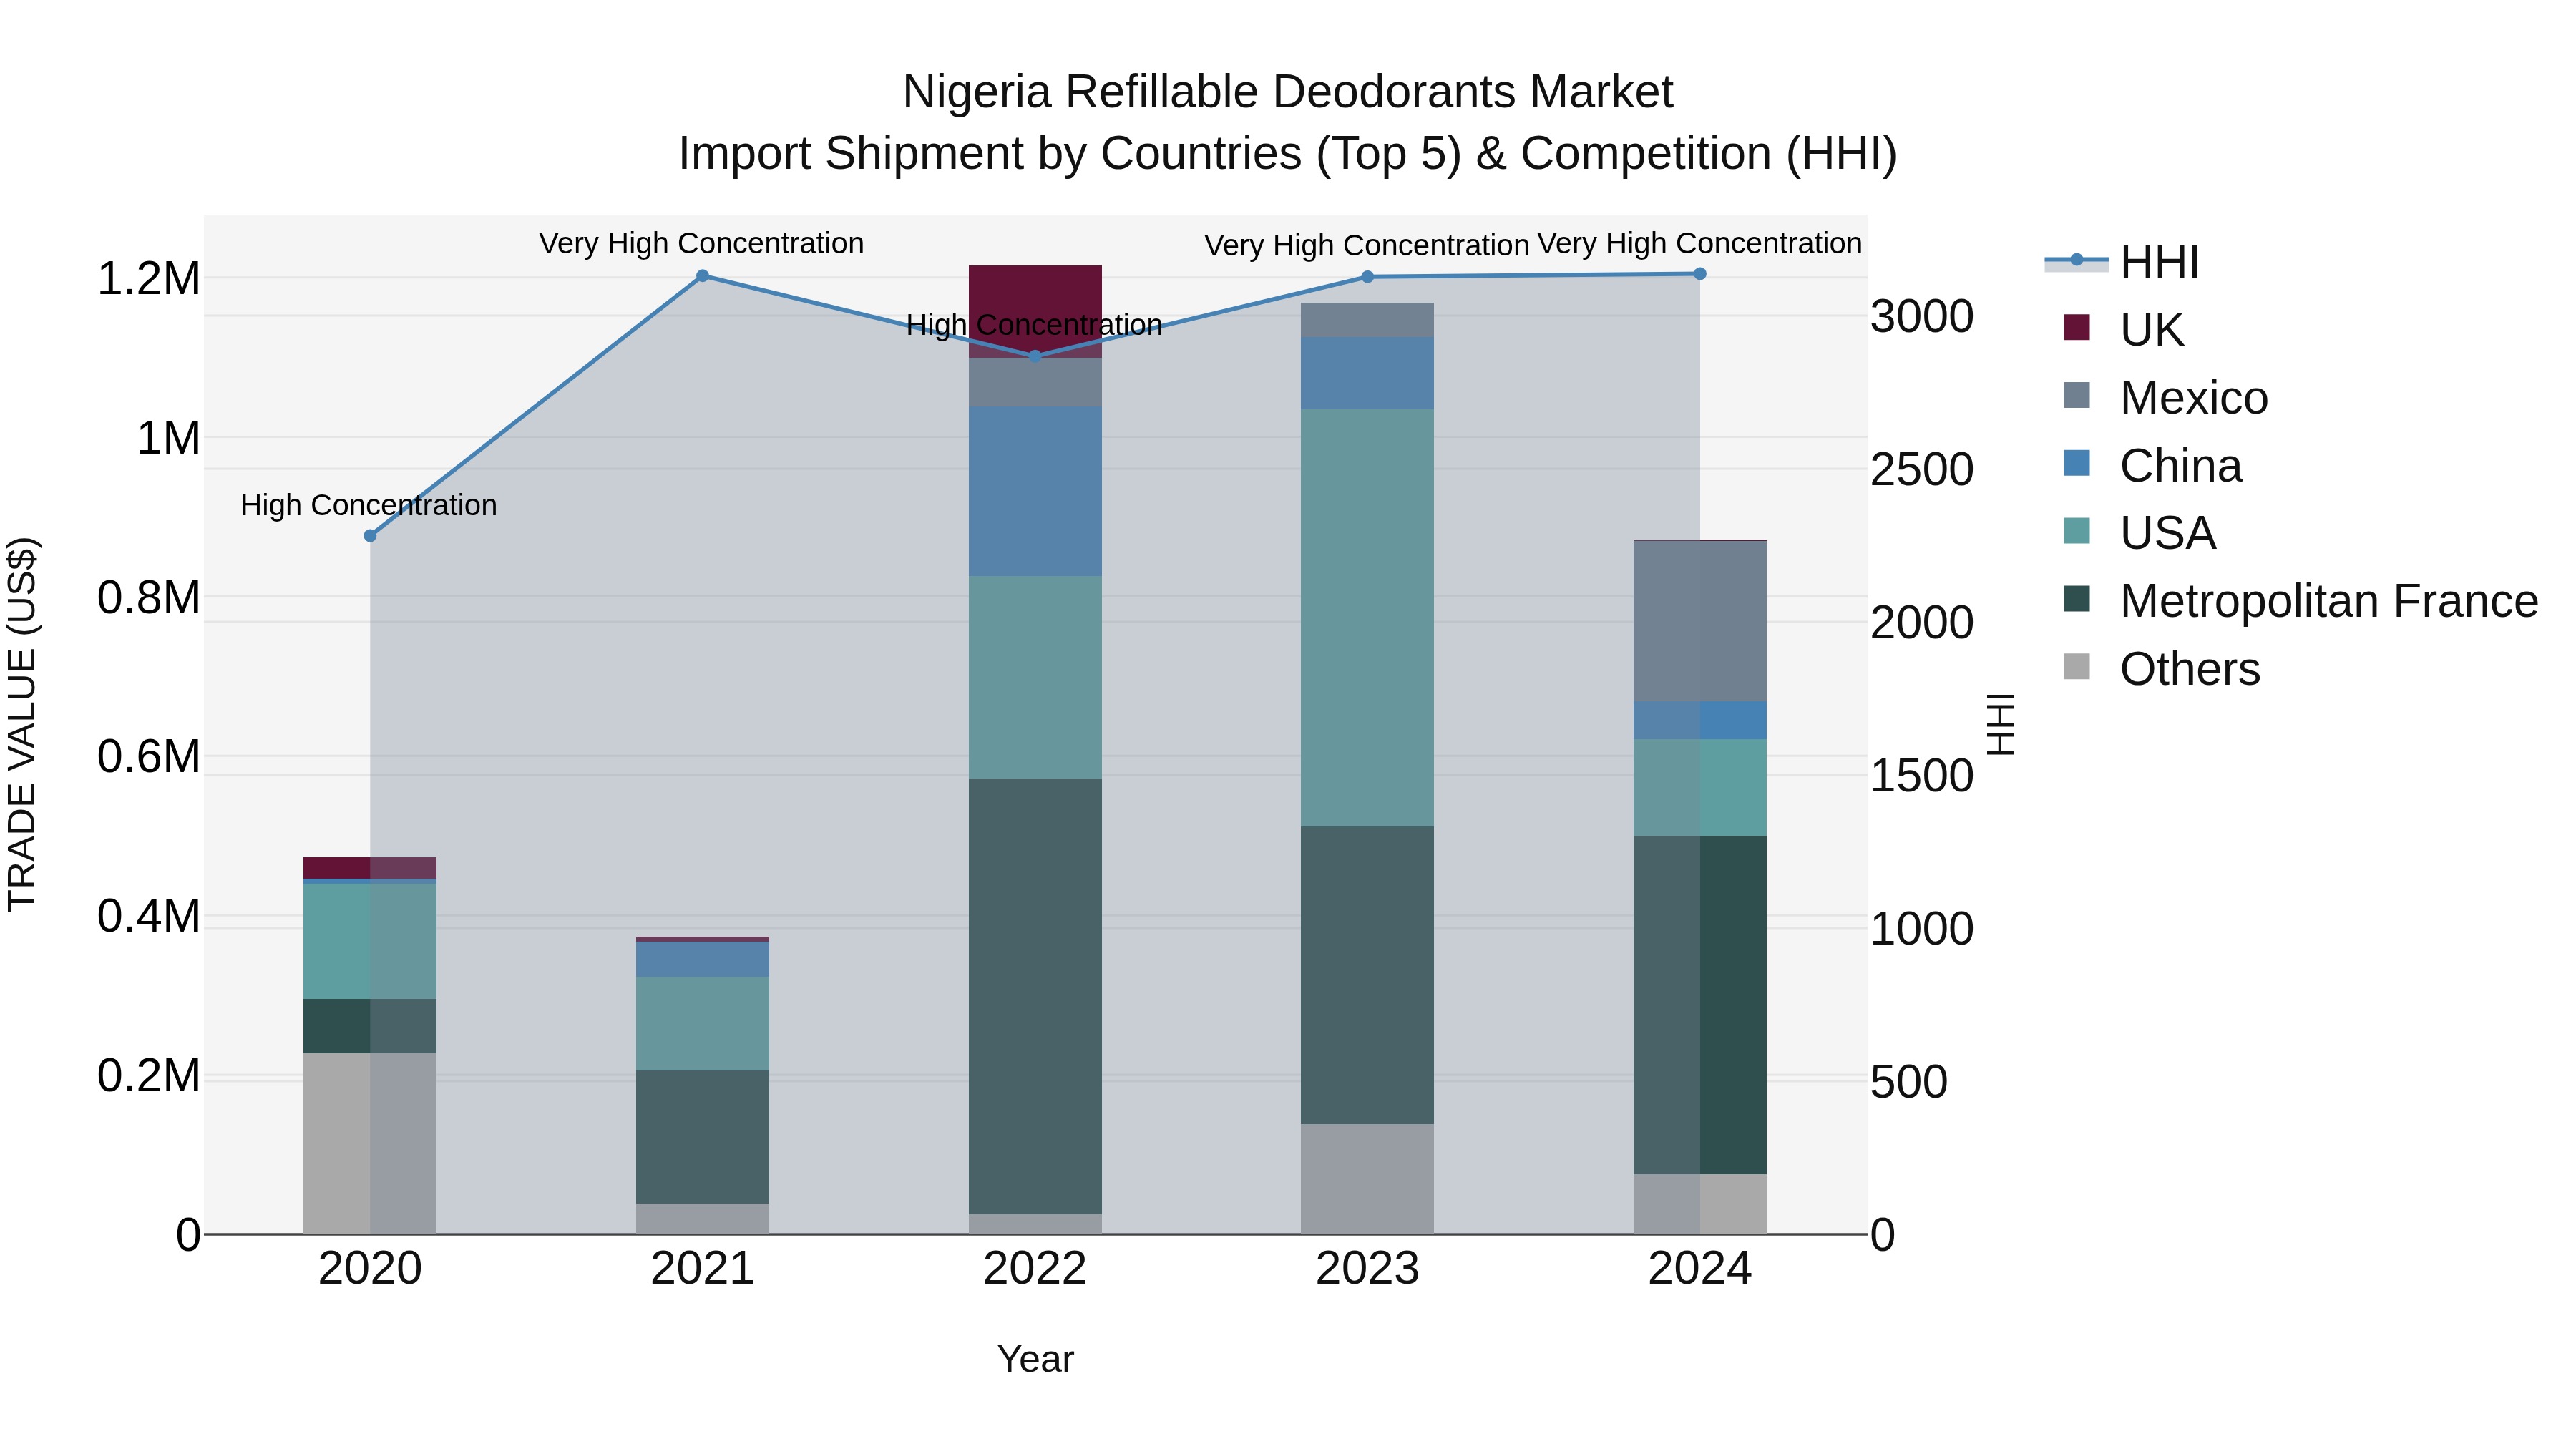Click the '1000' right axis tick
The height and width of the screenshot is (1449, 2576).
(1922, 928)
